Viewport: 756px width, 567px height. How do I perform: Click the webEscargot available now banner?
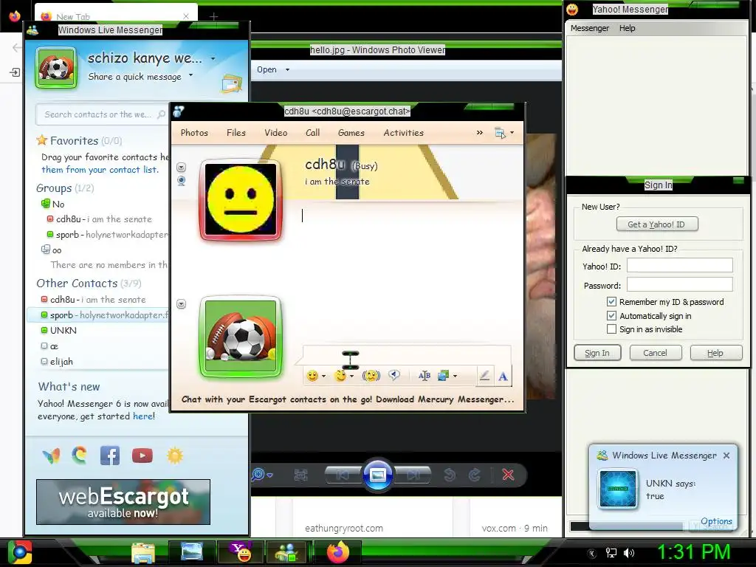coord(123,502)
